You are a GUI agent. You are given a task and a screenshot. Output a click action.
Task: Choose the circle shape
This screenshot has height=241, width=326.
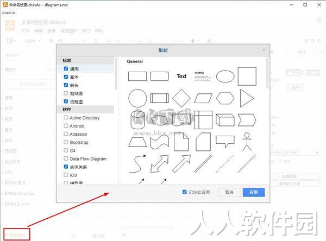point(137,98)
